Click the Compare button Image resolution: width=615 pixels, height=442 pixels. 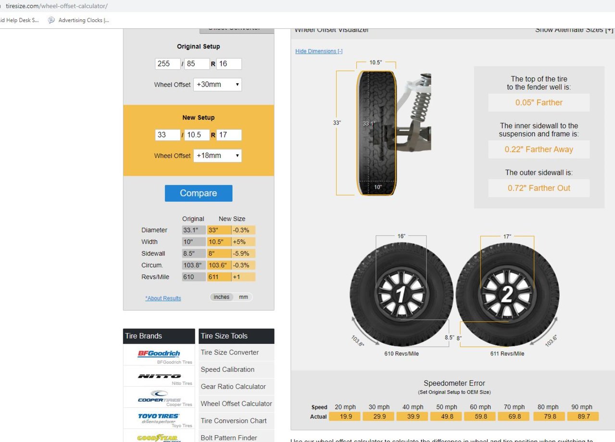(x=199, y=193)
